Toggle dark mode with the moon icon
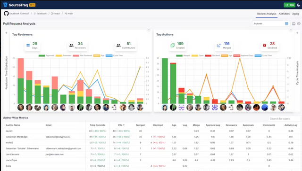Image resolution: width=302 pixels, height=171 pixels. [x=298, y=5]
